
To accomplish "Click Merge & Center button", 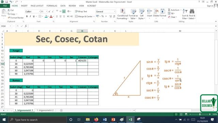I will point(84,16).
